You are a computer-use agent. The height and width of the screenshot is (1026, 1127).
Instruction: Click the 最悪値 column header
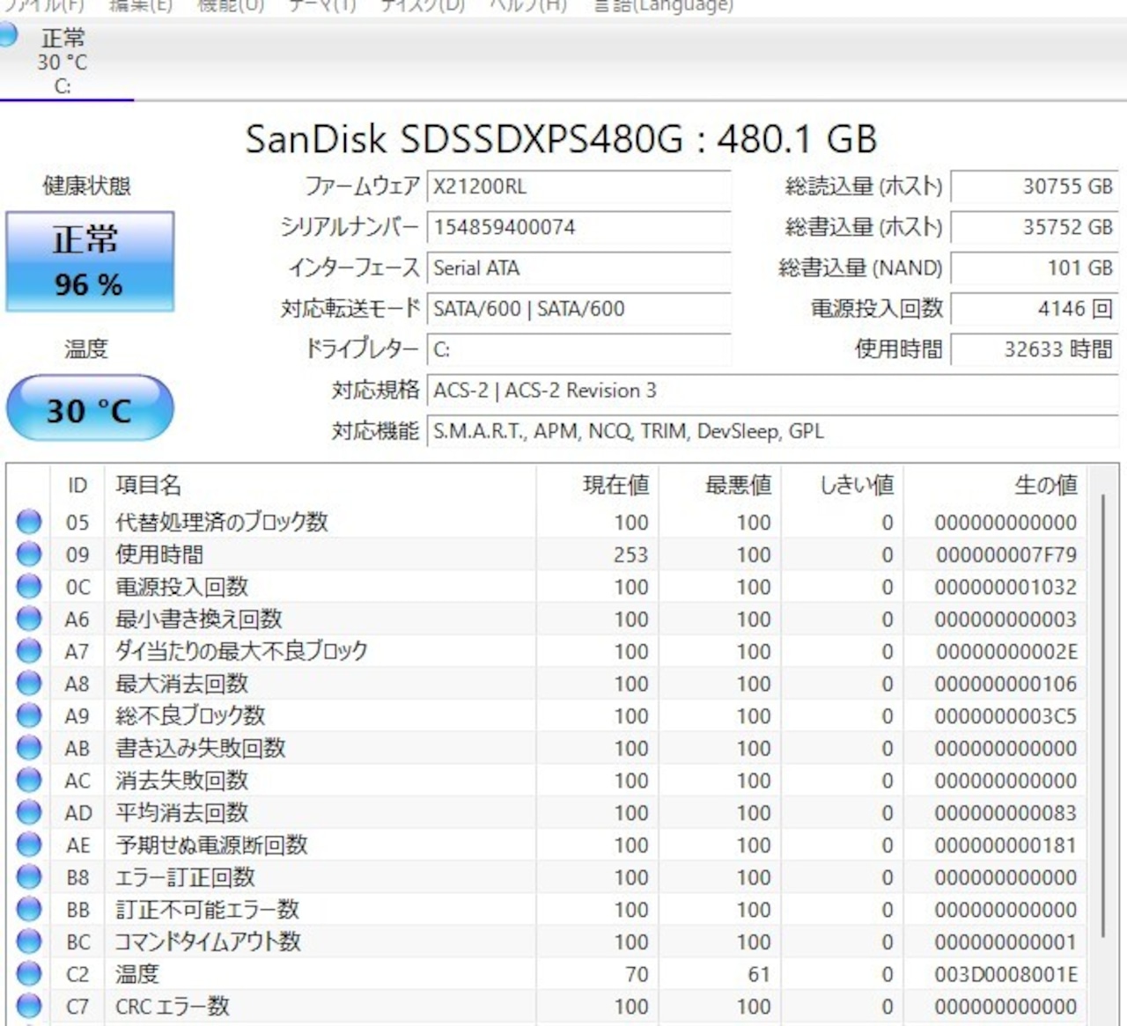click(x=721, y=485)
